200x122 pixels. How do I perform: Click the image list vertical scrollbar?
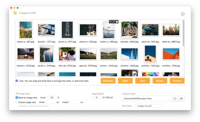click(x=184, y=33)
